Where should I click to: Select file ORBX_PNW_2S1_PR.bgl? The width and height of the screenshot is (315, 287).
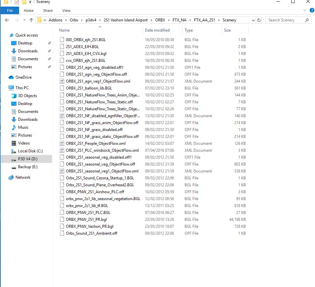click(x=86, y=220)
